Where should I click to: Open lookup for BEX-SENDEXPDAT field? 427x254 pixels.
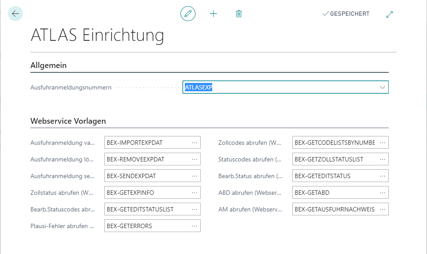[195, 176]
